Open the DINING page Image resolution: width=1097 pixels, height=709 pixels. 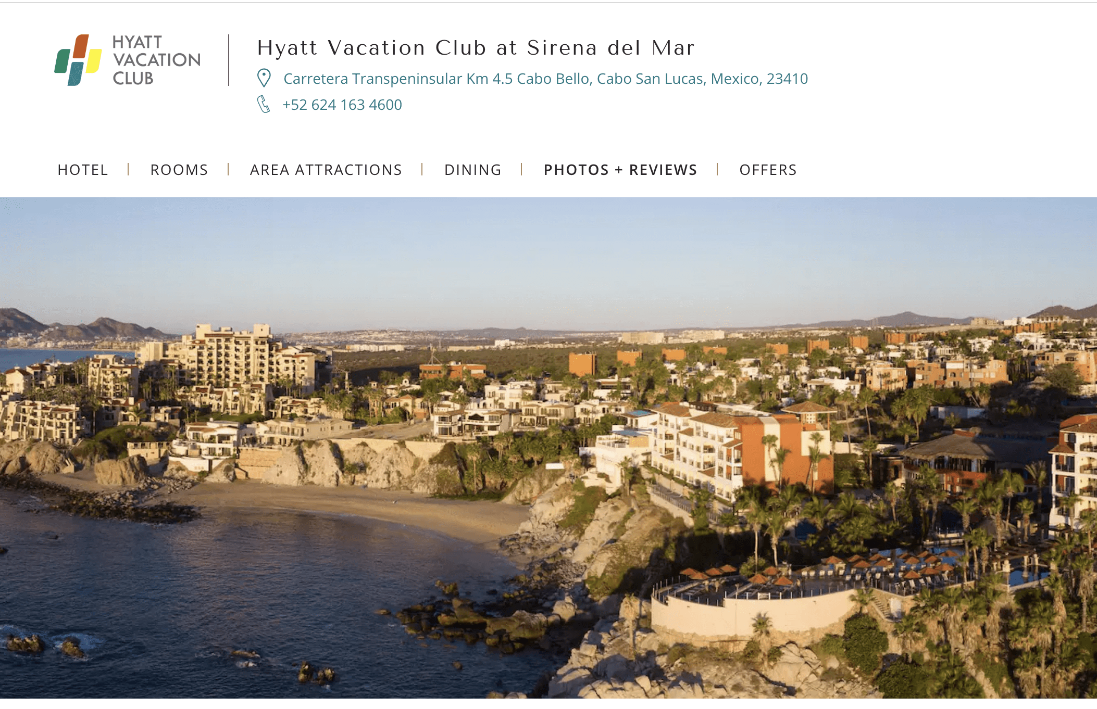473,170
